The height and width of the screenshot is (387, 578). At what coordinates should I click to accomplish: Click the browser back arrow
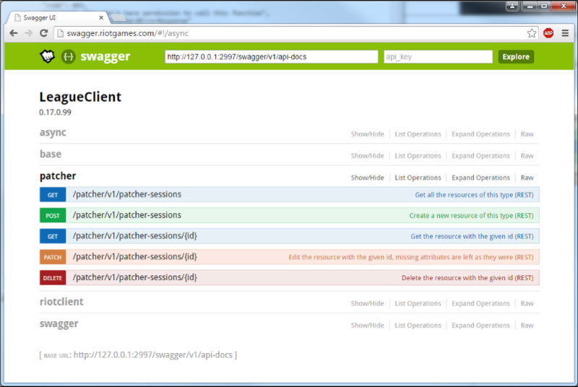coord(14,33)
